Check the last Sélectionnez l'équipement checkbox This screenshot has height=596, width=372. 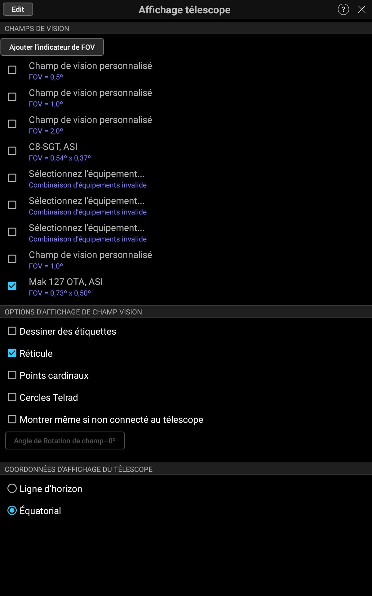click(12, 232)
